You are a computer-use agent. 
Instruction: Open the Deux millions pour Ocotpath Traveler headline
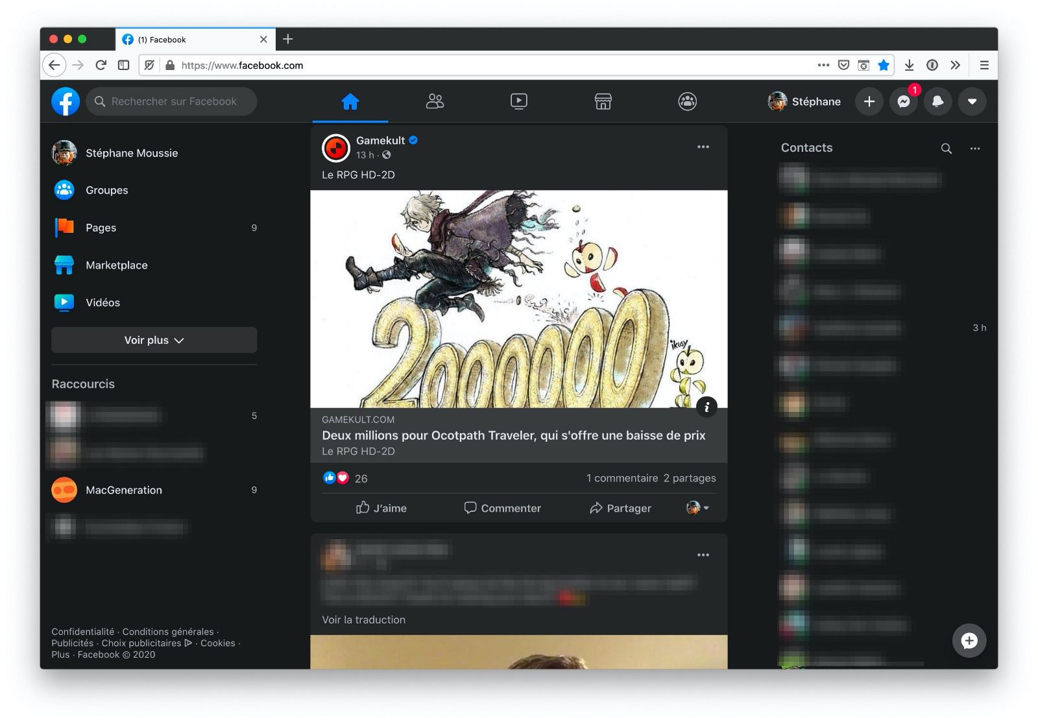[x=514, y=435]
